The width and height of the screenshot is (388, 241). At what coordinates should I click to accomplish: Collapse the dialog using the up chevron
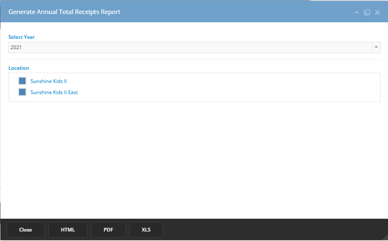tap(357, 12)
